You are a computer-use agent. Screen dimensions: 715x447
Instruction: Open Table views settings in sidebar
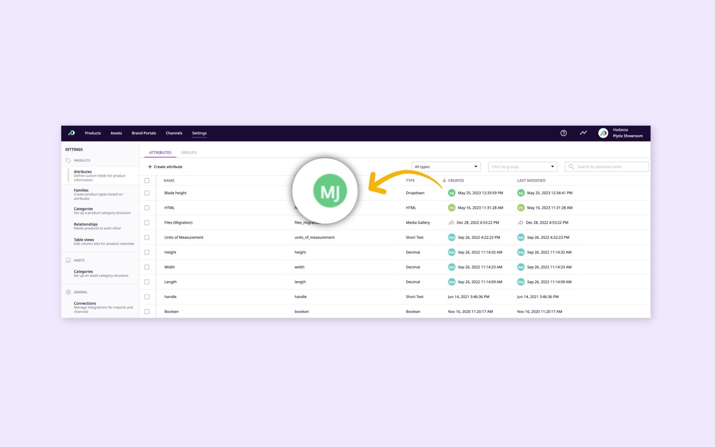(84, 240)
